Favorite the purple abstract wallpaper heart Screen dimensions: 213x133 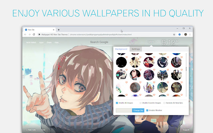coord(154,70)
